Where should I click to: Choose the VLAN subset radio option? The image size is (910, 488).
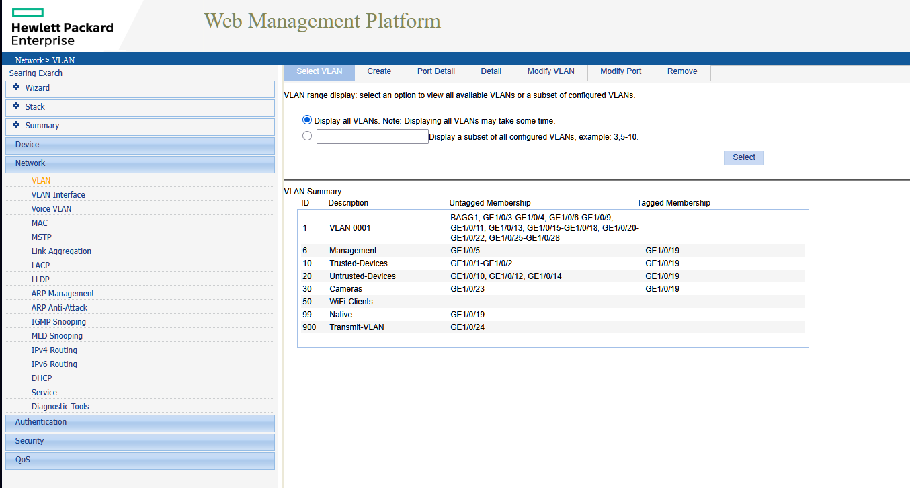307,135
